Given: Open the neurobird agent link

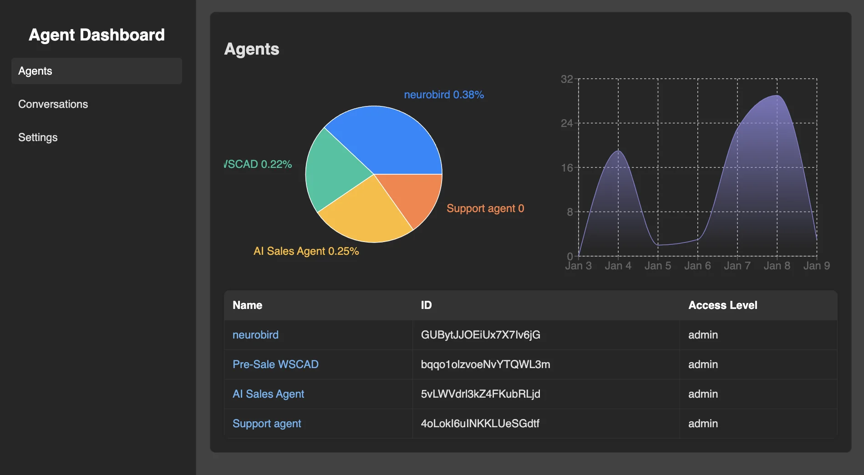Looking at the screenshot, I should pos(255,335).
